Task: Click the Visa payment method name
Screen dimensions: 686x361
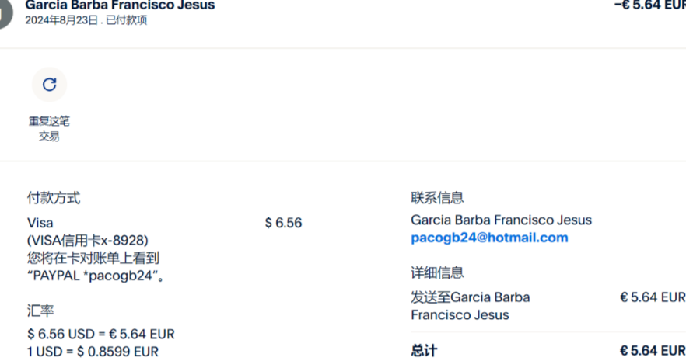Action: click(x=40, y=223)
